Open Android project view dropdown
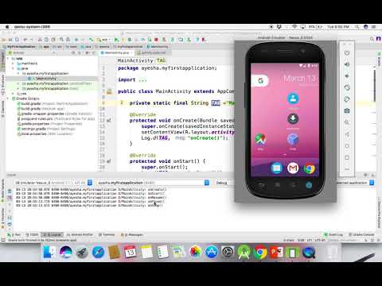This screenshot has height=286, width=382. coord(32,53)
